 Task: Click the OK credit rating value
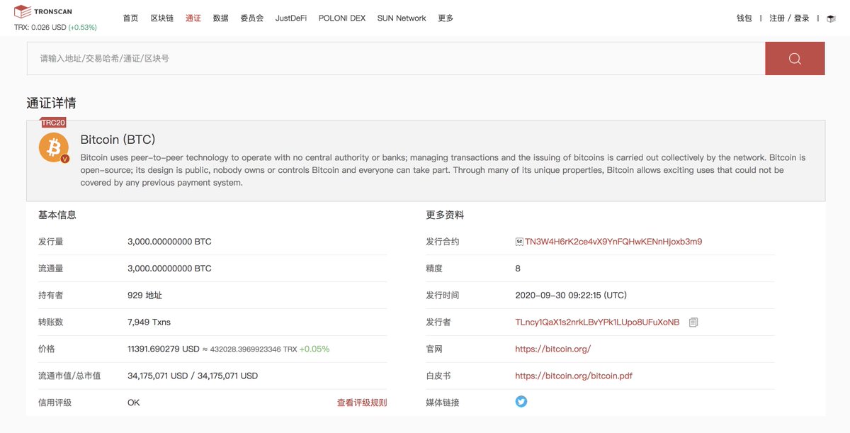(x=134, y=403)
